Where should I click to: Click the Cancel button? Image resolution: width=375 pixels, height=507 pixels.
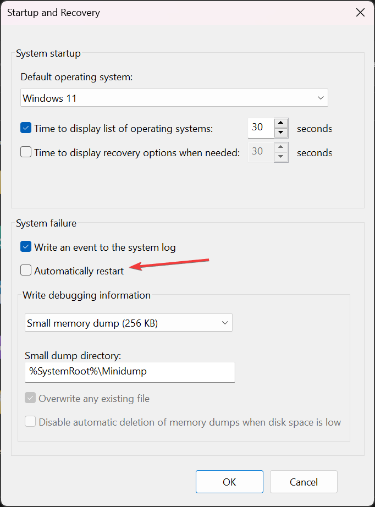(x=304, y=482)
